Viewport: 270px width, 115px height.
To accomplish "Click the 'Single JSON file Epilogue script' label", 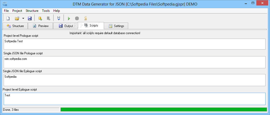I will pos(22,71).
